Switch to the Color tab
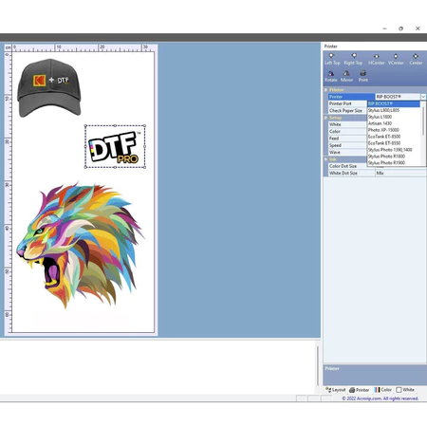This screenshot has width=427, height=427. click(x=383, y=390)
